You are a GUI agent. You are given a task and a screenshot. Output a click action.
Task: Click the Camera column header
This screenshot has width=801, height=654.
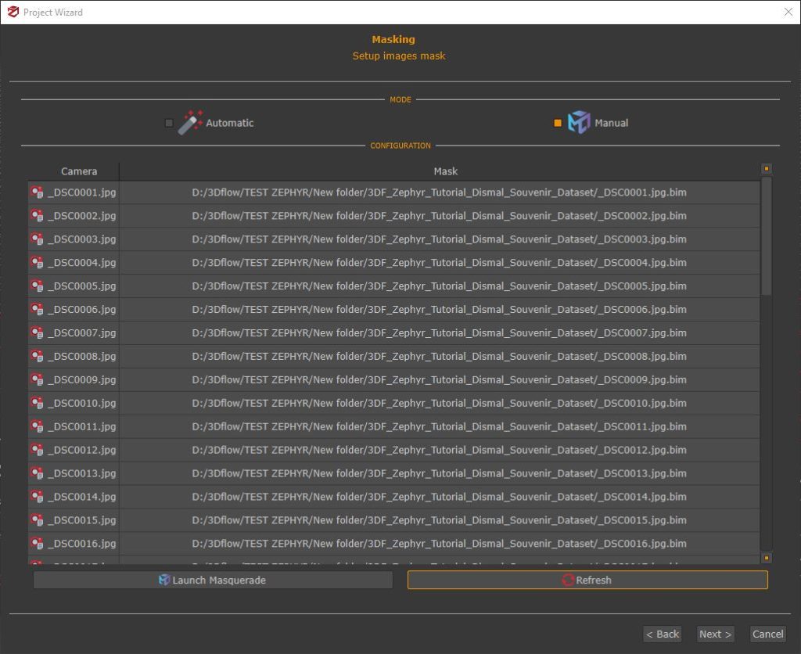[x=79, y=171]
